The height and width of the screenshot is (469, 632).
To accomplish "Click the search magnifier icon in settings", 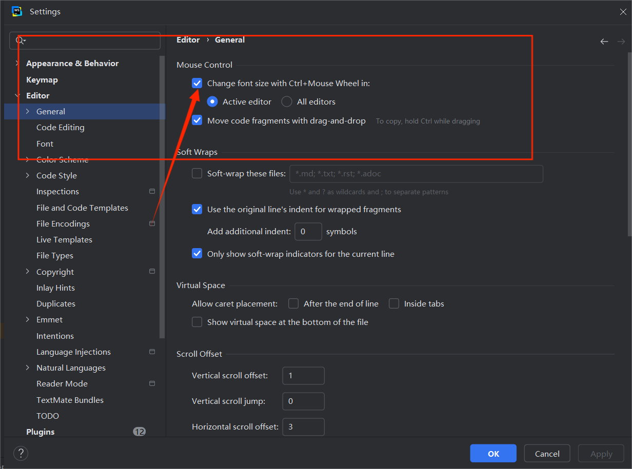I will [x=20, y=40].
